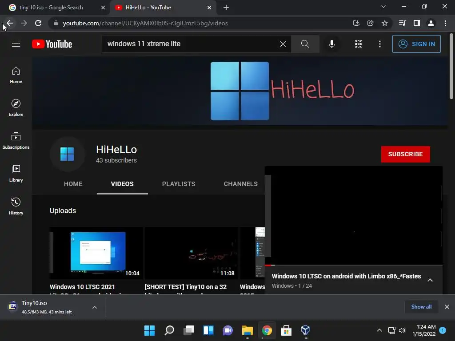455x341 pixels.
Task: Open YouTube settings three-dot menu
Action: (379, 44)
